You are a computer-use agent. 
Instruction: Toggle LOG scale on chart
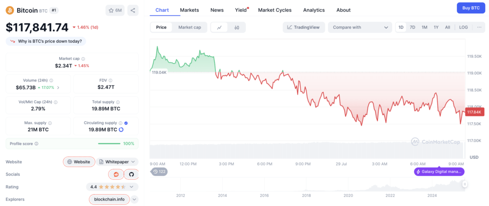pyautogui.click(x=463, y=27)
